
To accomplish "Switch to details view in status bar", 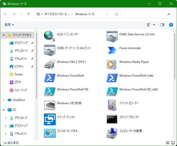I will [168, 143].
